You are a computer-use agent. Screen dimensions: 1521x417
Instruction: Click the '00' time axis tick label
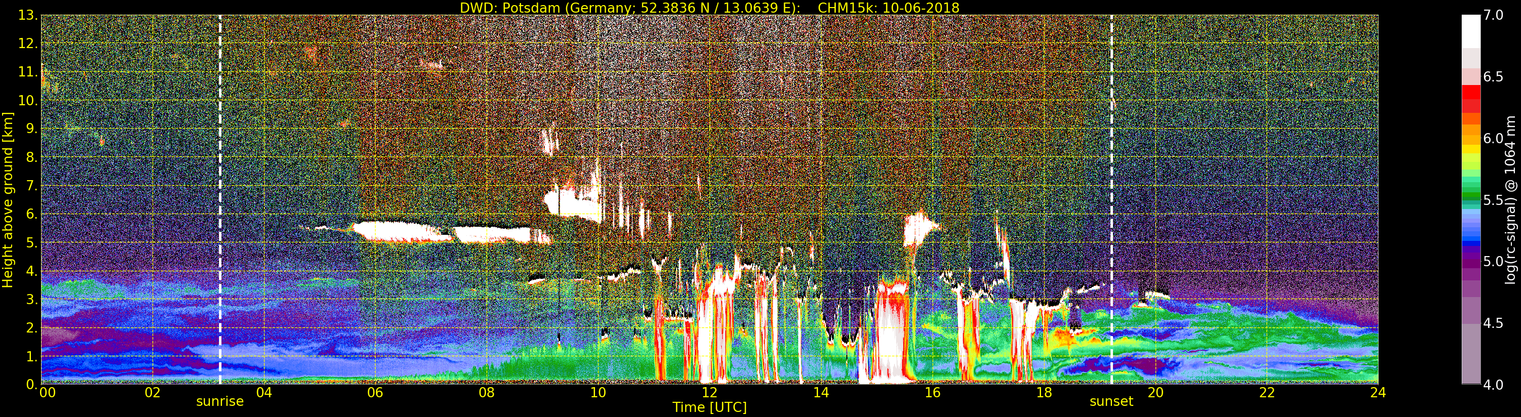[x=47, y=393]
